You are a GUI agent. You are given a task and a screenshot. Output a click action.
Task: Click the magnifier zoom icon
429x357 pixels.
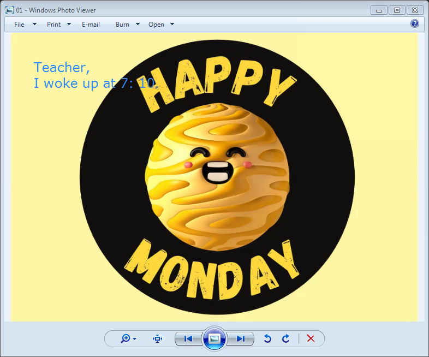pos(126,339)
